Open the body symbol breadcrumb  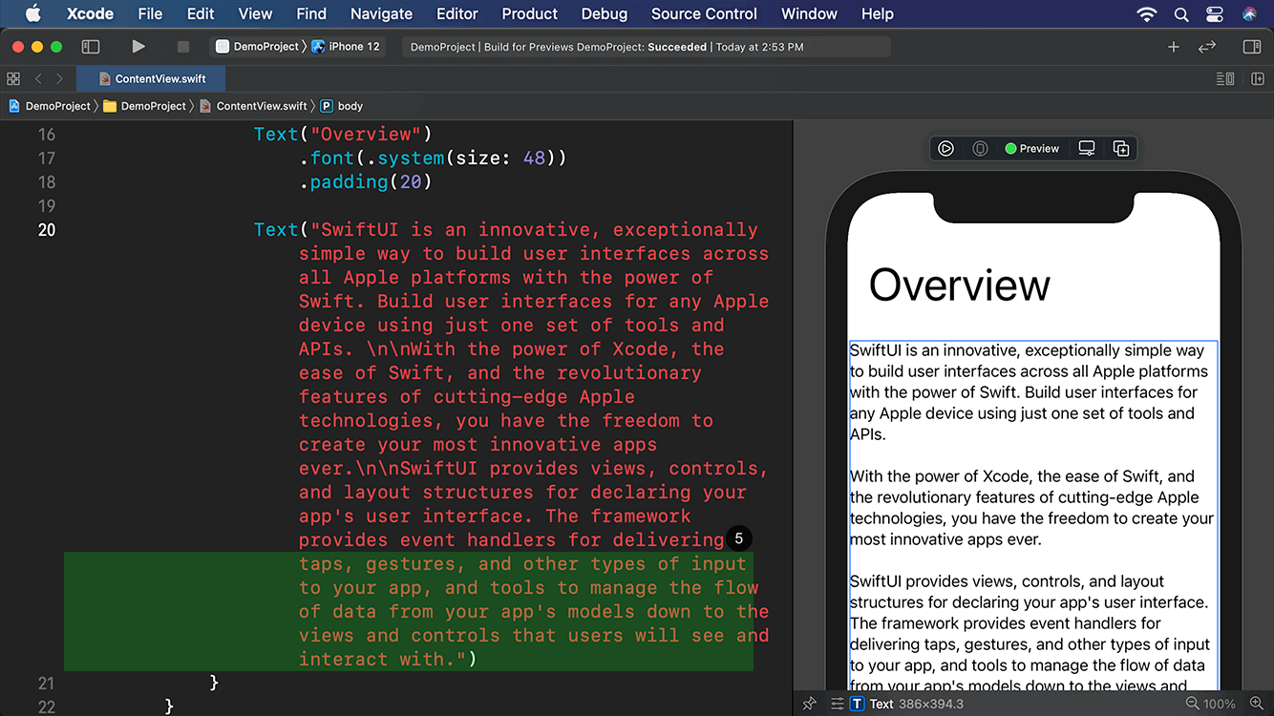click(342, 106)
